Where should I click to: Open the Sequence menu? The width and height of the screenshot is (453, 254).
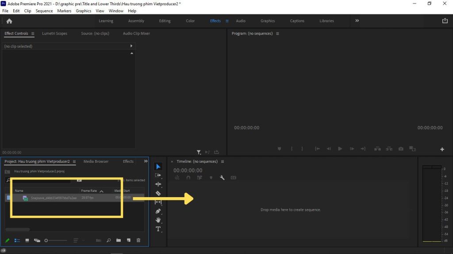pos(44,11)
